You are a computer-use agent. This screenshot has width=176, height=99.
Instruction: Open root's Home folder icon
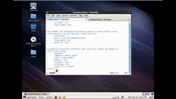33,16
